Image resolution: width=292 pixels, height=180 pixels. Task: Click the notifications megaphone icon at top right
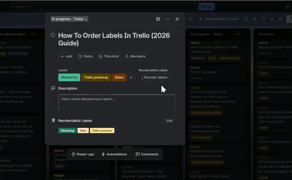coord(288,7)
